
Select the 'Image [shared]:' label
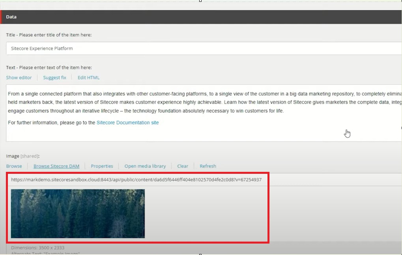23,156
